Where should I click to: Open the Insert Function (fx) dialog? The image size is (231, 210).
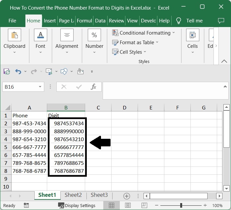coord(93,87)
